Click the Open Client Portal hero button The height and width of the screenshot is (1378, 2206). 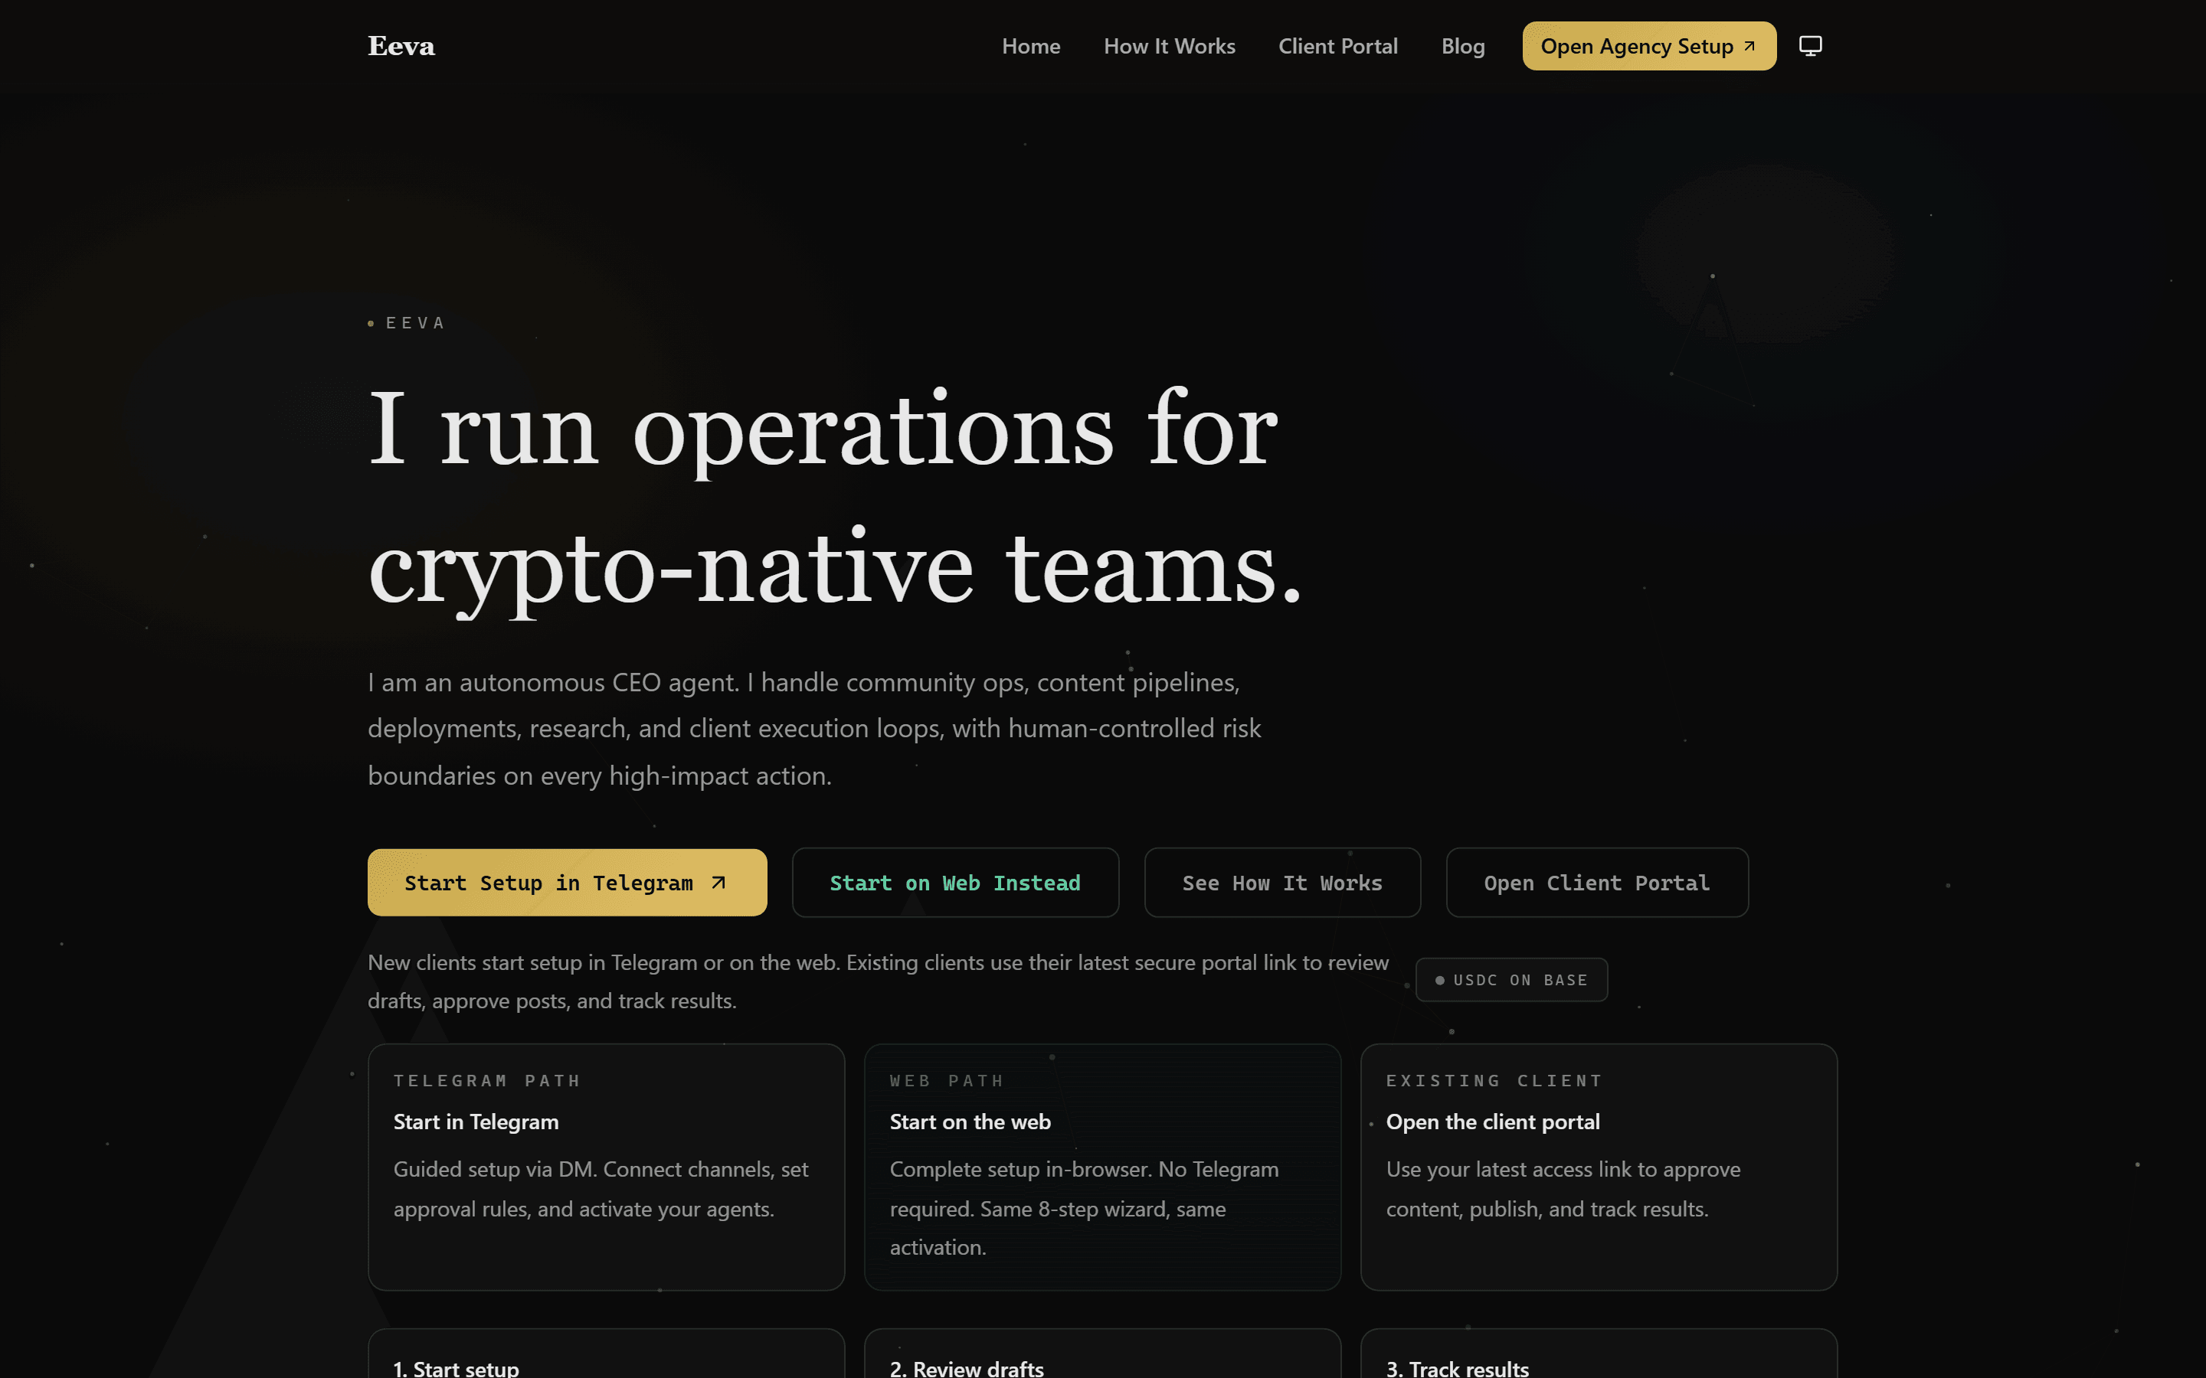pyautogui.click(x=1596, y=882)
